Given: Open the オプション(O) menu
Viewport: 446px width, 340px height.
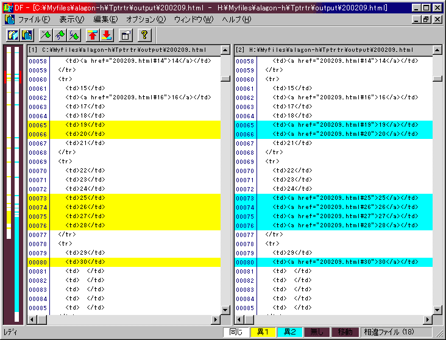Looking at the screenshot, I should pos(146,19).
